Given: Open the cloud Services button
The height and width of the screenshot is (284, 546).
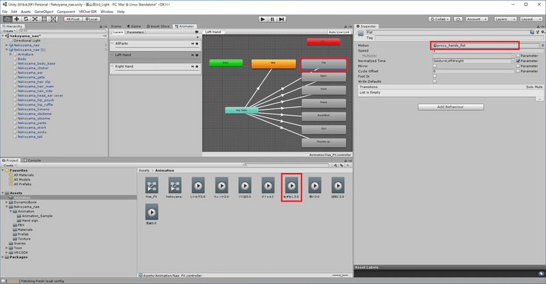Looking at the screenshot, I should click(458, 19).
